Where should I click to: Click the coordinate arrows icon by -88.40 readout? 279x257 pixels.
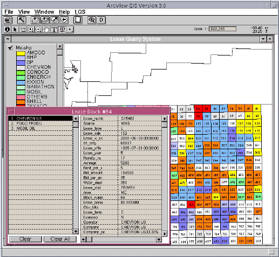[x=267, y=30]
